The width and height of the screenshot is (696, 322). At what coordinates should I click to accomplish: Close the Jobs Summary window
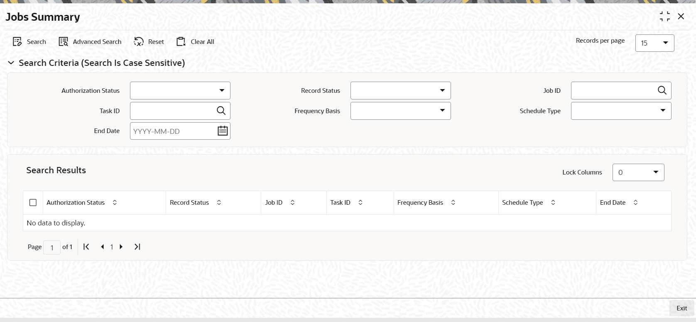tap(681, 17)
